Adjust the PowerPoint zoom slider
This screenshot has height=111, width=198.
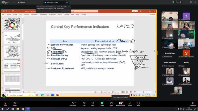coord(144,92)
